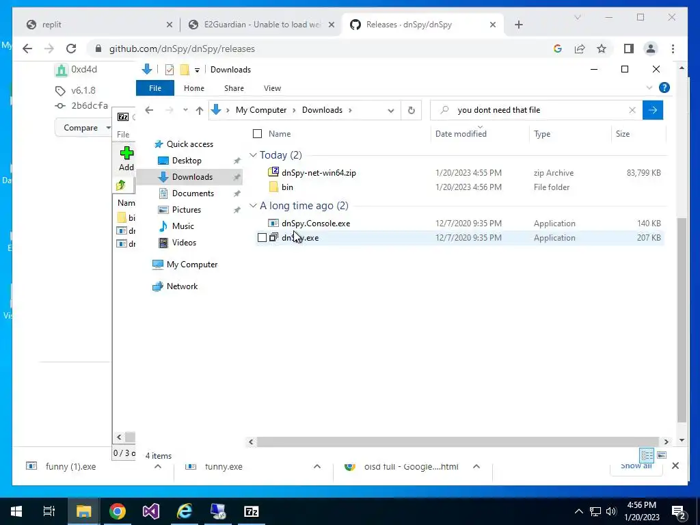
Task: Run the search with the blue arrow button
Action: click(x=653, y=110)
